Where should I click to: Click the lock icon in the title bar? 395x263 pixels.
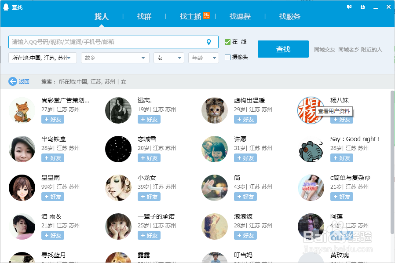click(362, 7)
